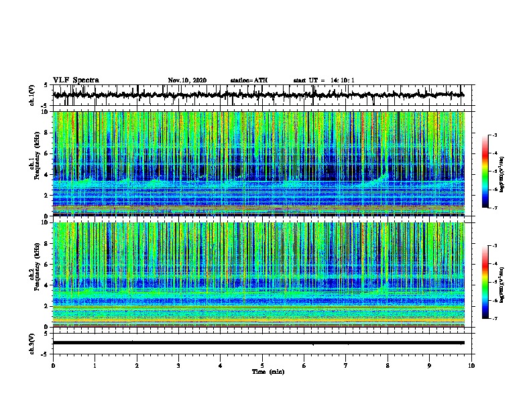Viewport: 531px width, 410px height.
Task: Click time axis tick label "4"
Action: [x=221, y=366]
